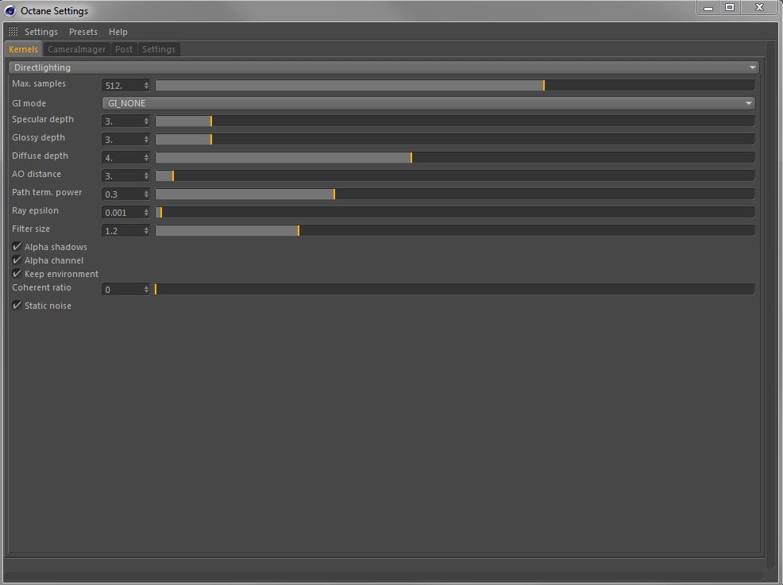The image size is (783, 585).
Task: Open the Settings menu
Action: (x=41, y=32)
